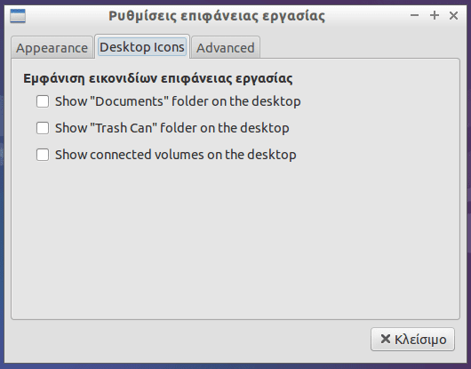Select the Desktop Icons tab
This screenshot has height=369, width=471.
142,47
